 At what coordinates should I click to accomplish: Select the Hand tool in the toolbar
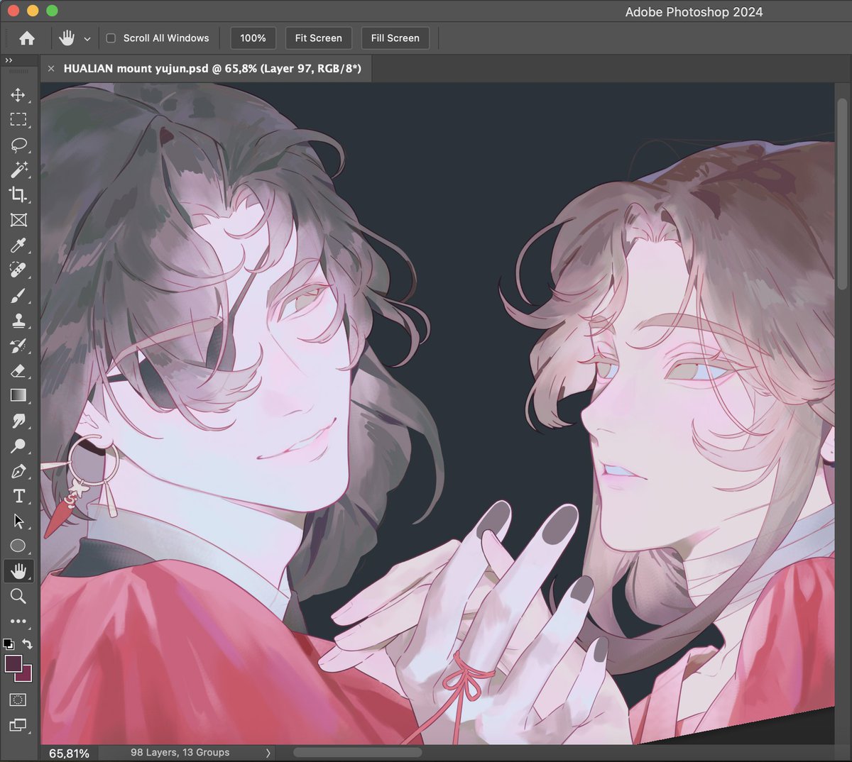coord(18,570)
